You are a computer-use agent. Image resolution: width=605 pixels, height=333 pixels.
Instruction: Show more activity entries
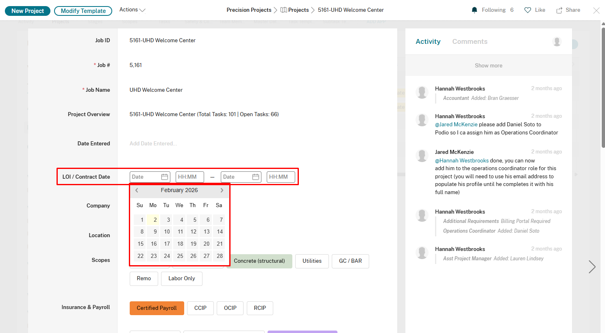coord(489,65)
